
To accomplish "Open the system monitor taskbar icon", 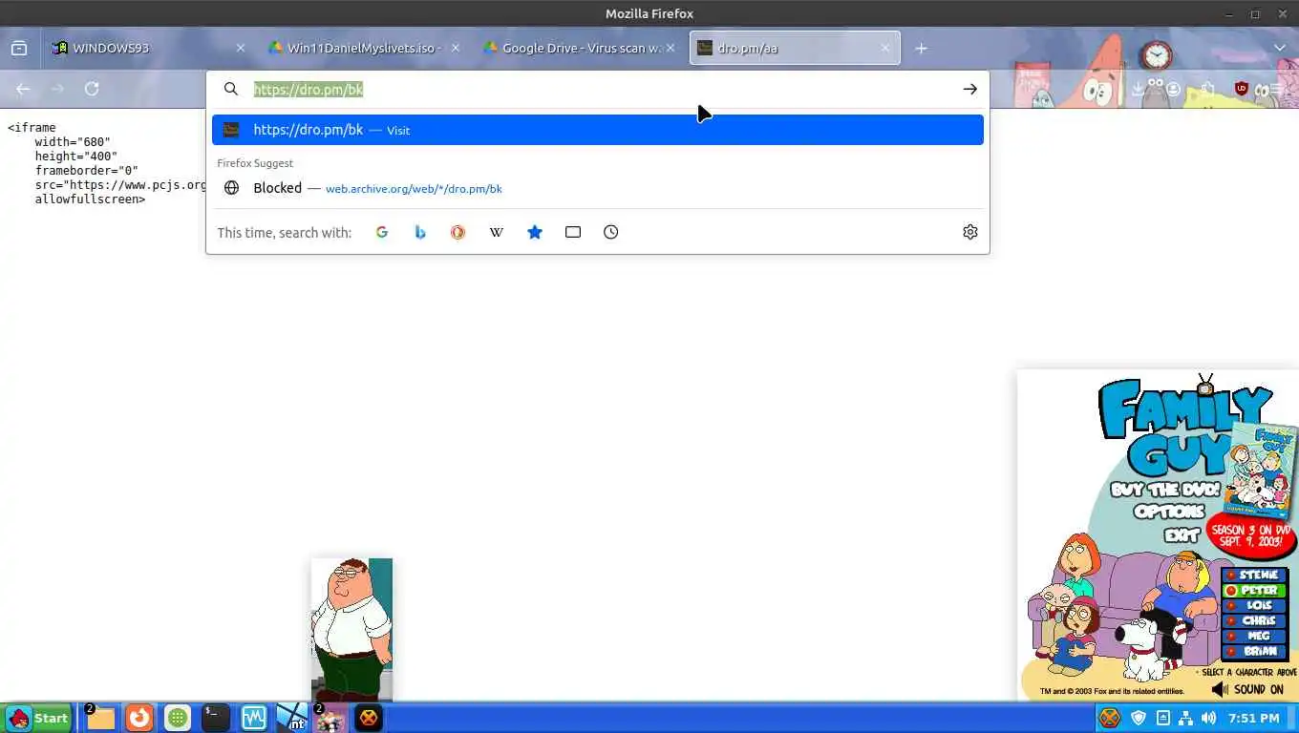I will point(254,718).
